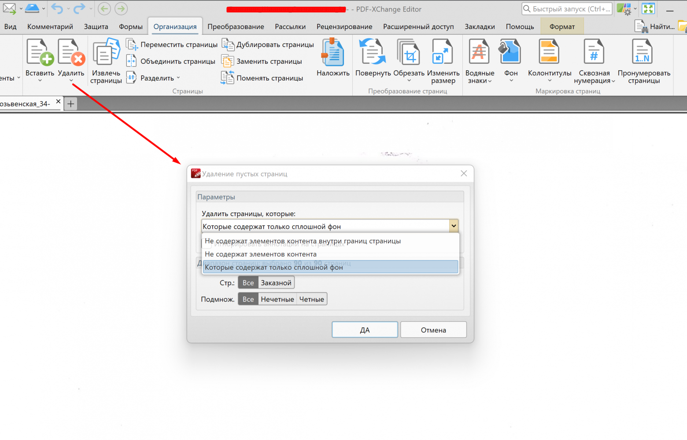Select Переместить страницы tool
The width and height of the screenshot is (687, 440).
click(x=172, y=44)
